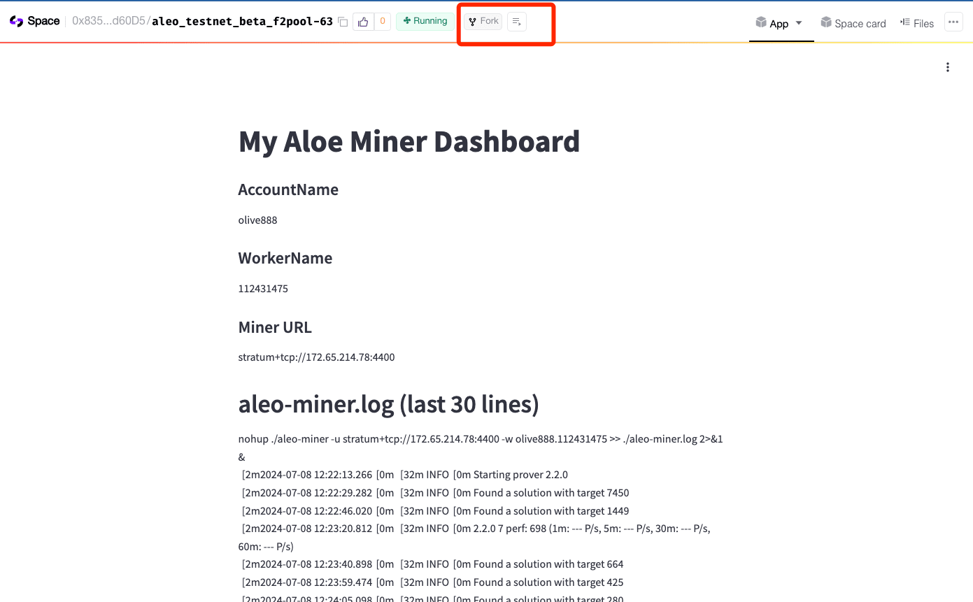Click the like count showing 0
This screenshot has width=973, height=602.
click(383, 22)
